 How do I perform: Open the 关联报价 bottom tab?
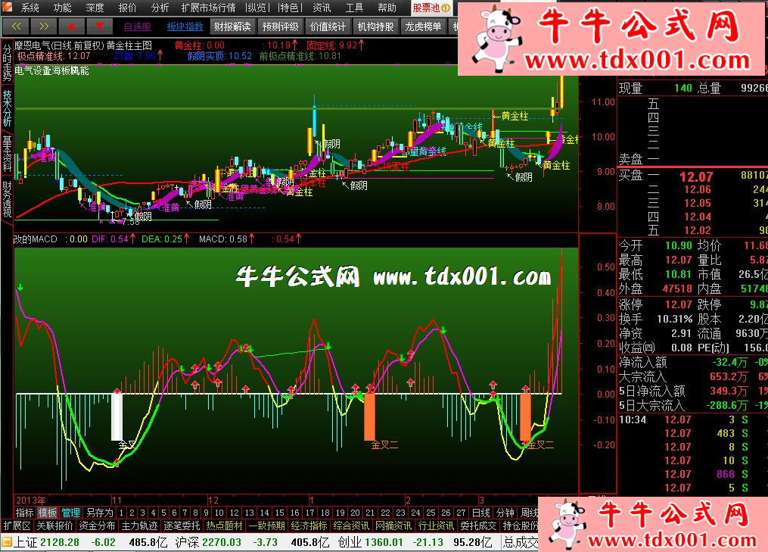click(54, 525)
